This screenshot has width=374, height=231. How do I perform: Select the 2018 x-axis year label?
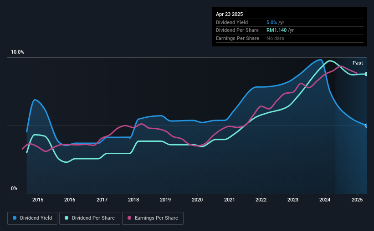pos(133,200)
